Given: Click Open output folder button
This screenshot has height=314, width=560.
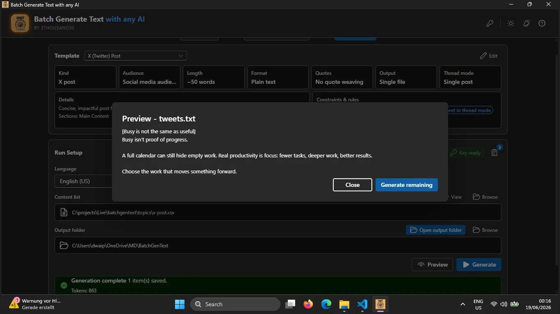Looking at the screenshot, I should (436, 230).
